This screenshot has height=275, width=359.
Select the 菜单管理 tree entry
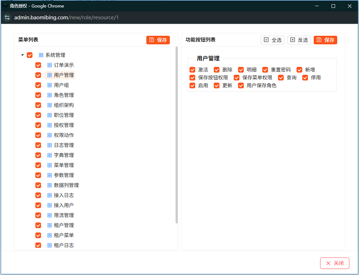[64, 165]
